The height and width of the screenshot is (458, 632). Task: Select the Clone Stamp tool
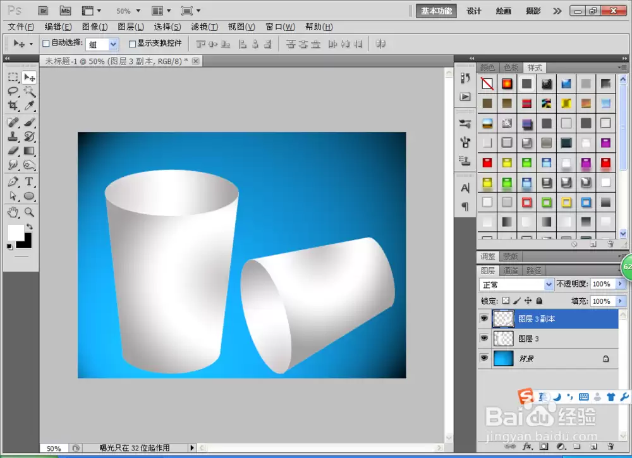click(13, 136)
